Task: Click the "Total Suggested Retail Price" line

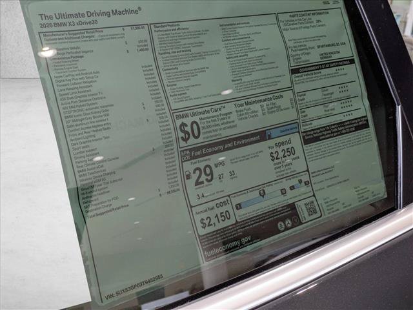Action: tap(108, 211)
